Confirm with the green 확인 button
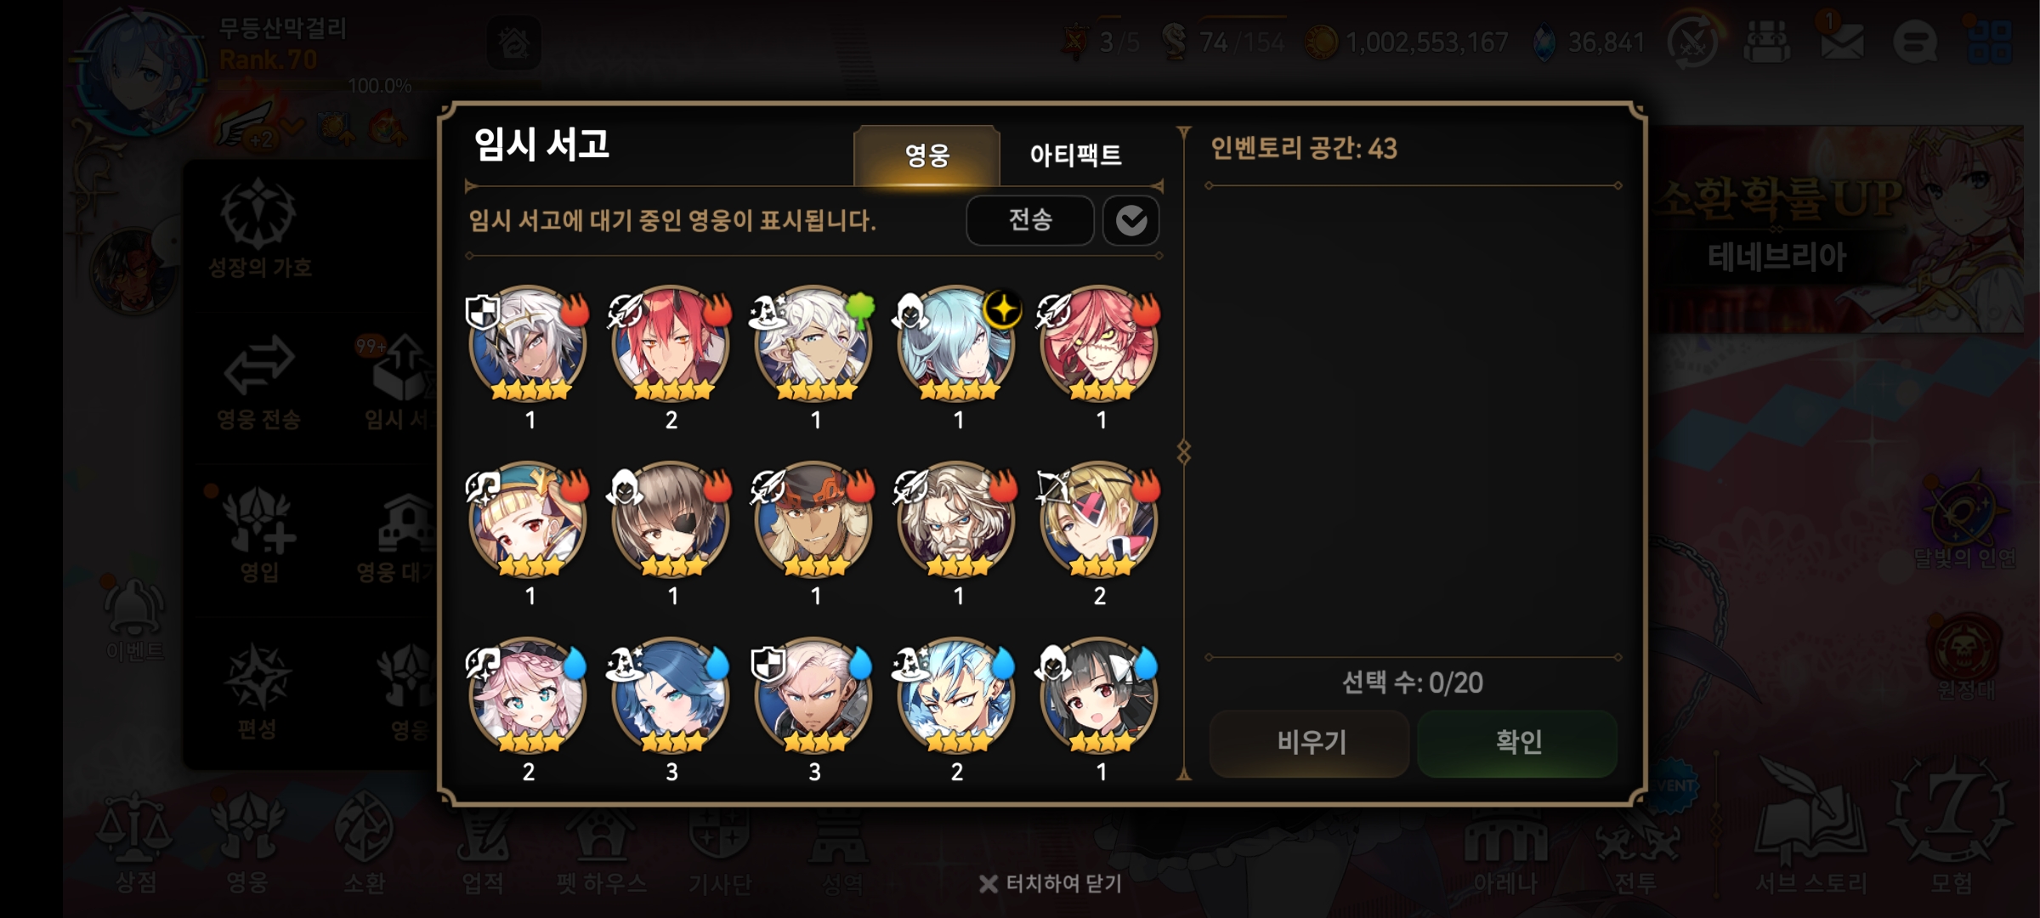2040x918 pixels. 1517,743
